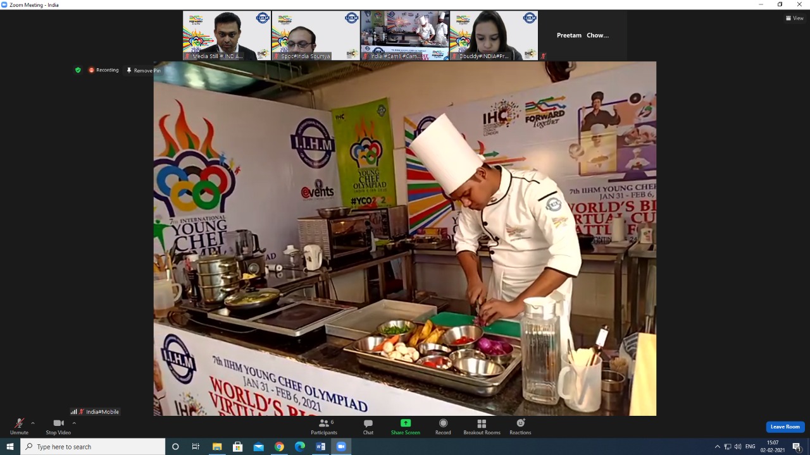Open Google Chrome from the taskbar
The height and width of the screenshot is (455, 810).
(x=279, y=447)
